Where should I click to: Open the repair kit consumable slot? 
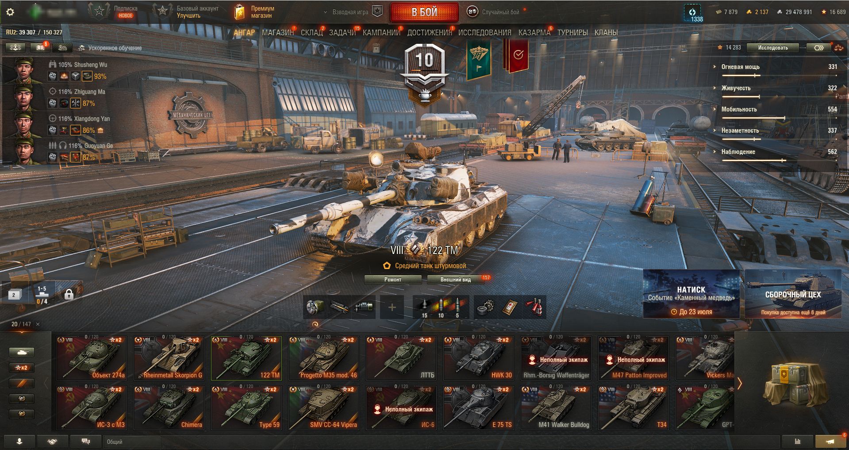pos(486,307)
